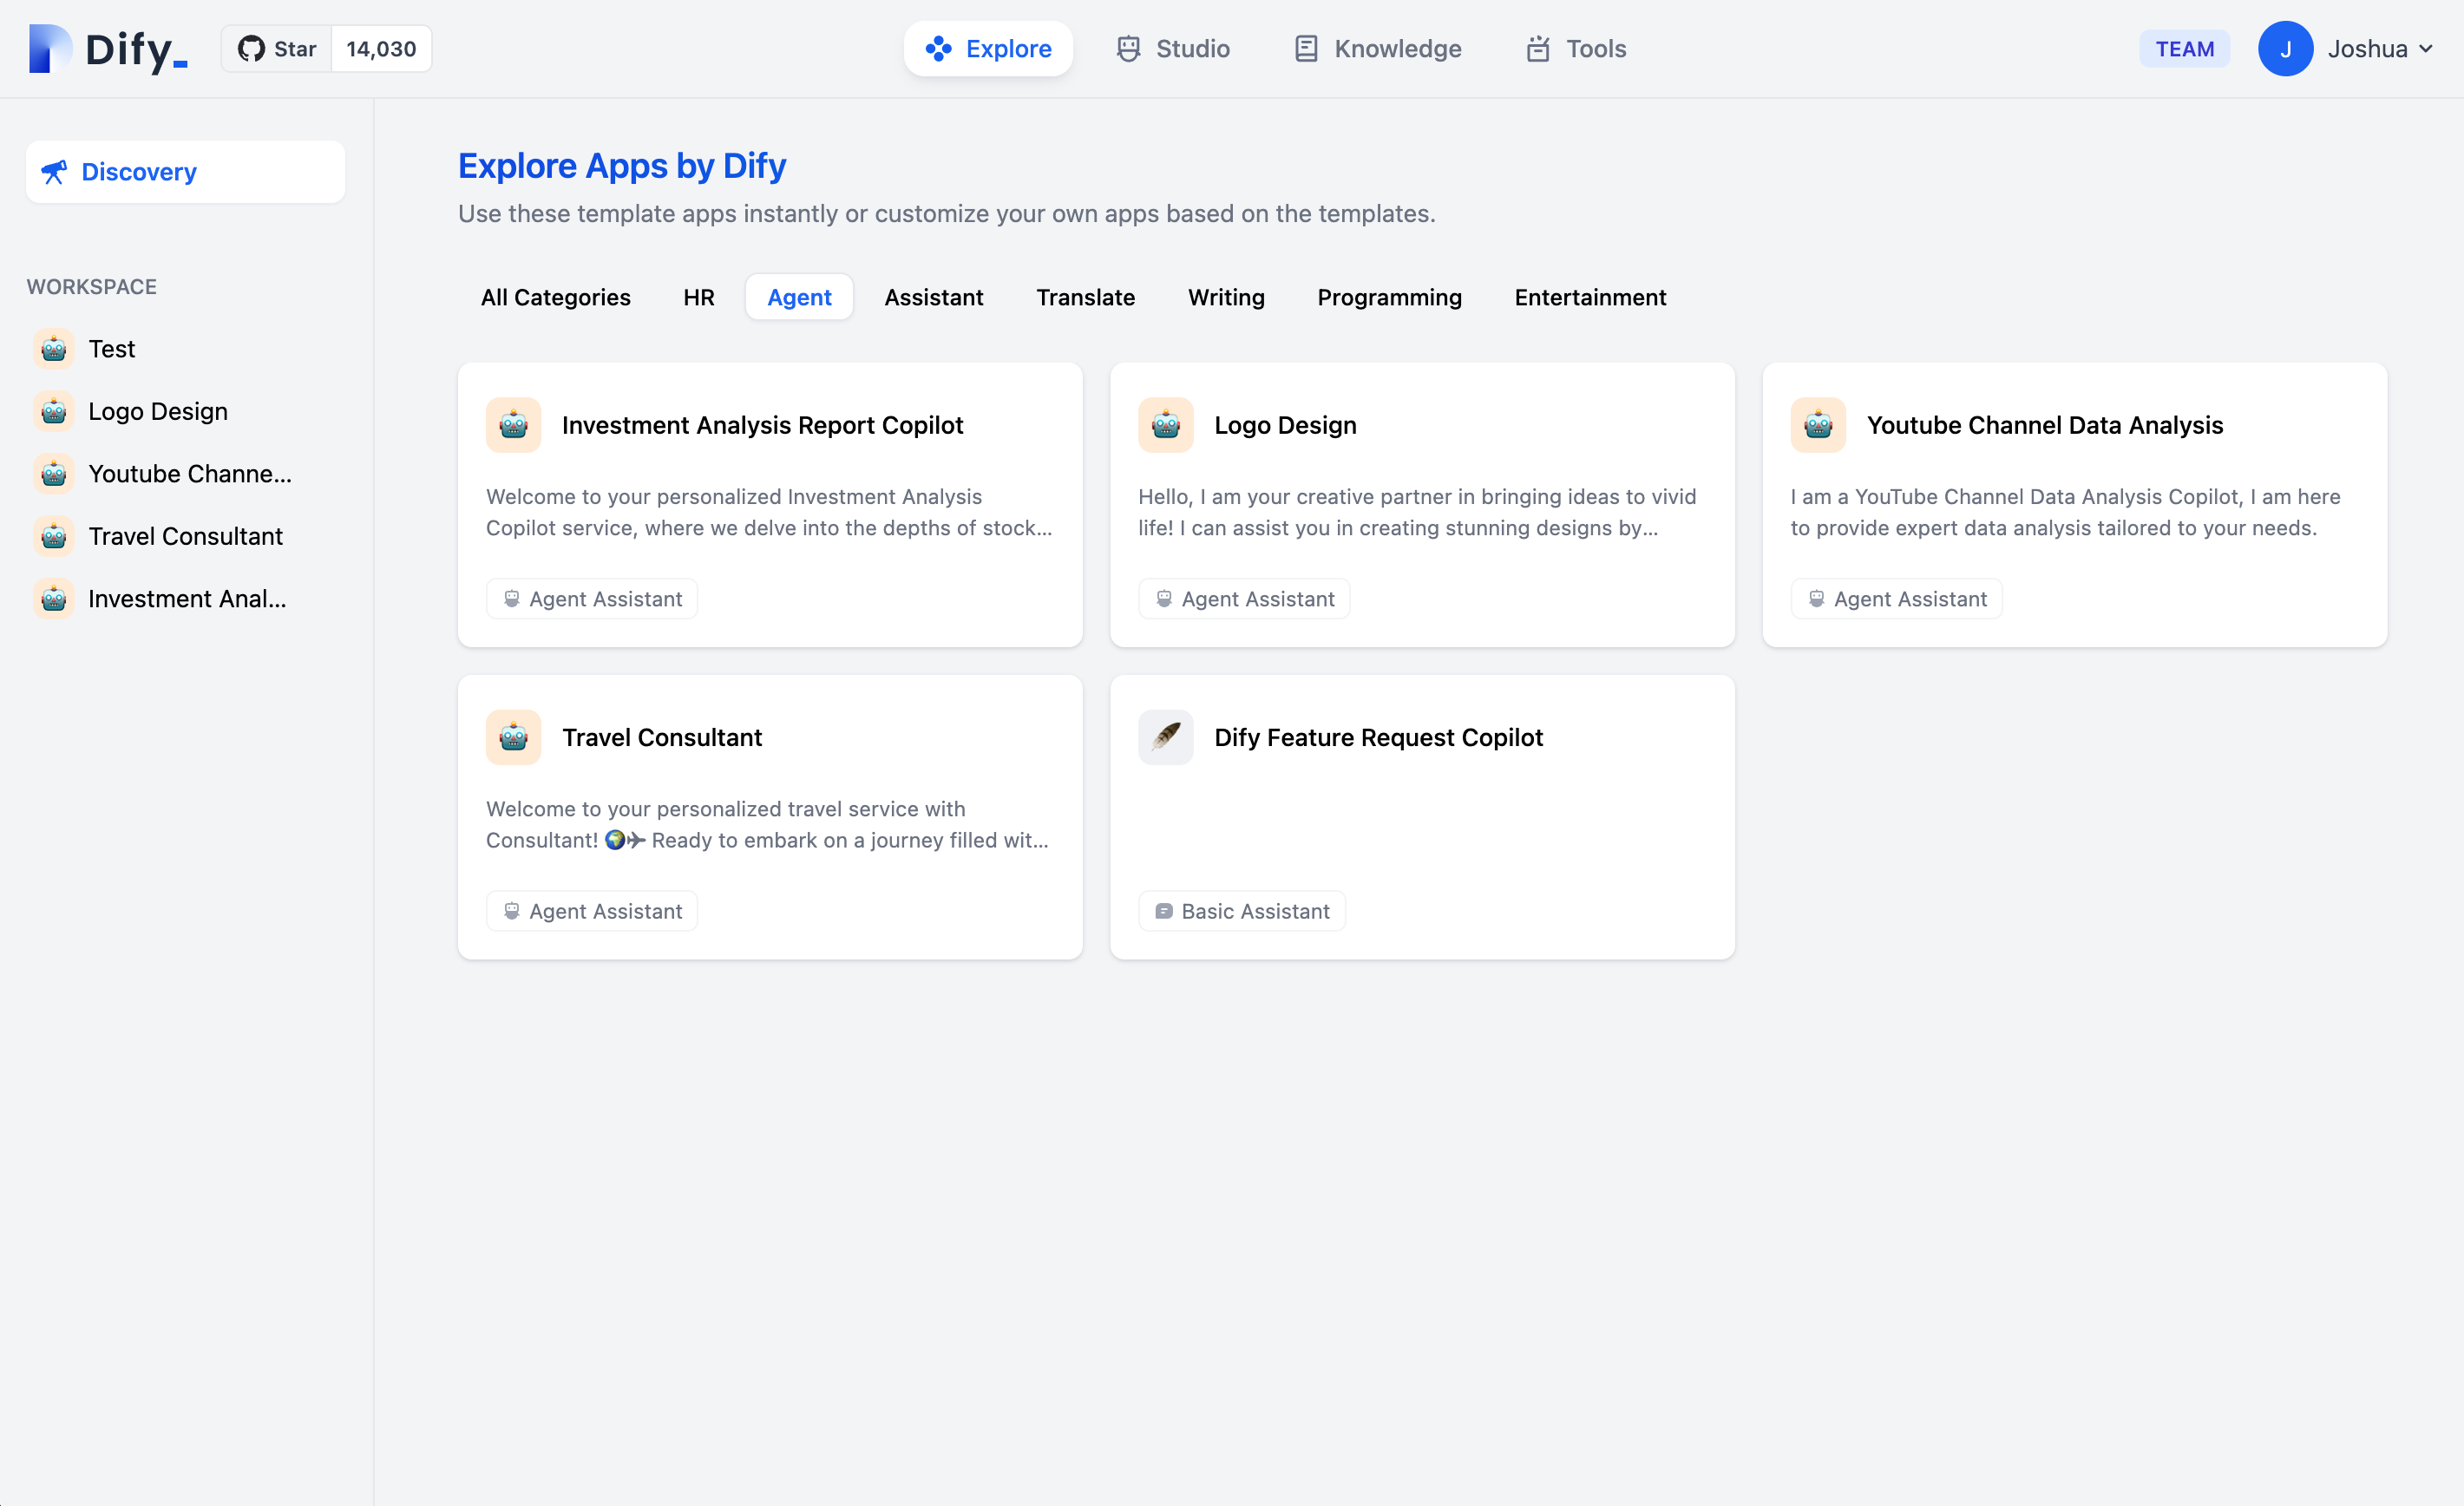The width and height of the screenshot is (2464, 1506).
Task: Expand the Joshua account dropdown chevron
Action: click(x=2426, y=49)
